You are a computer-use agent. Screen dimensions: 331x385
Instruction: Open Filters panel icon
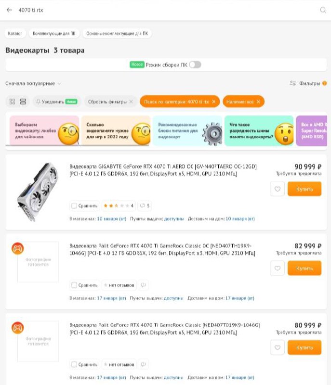(x=292, y=83)
